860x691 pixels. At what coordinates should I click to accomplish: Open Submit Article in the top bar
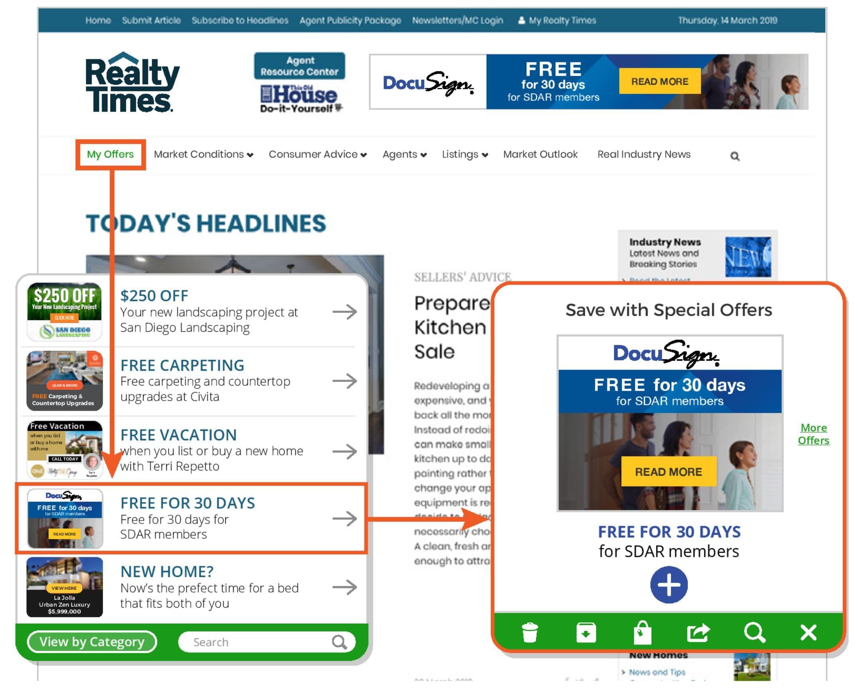pos(151,20)
